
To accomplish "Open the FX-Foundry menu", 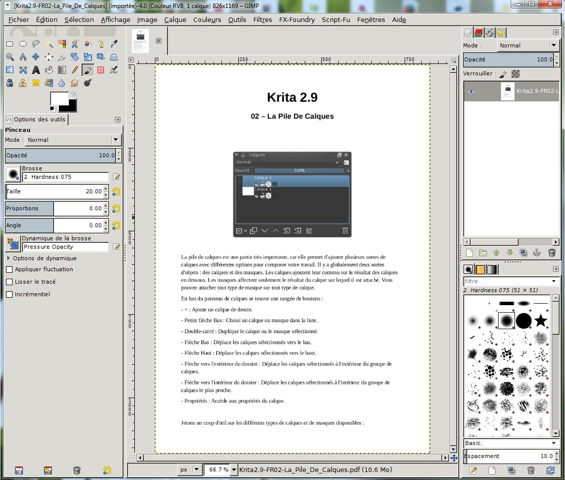I will (x=297, y=19).
